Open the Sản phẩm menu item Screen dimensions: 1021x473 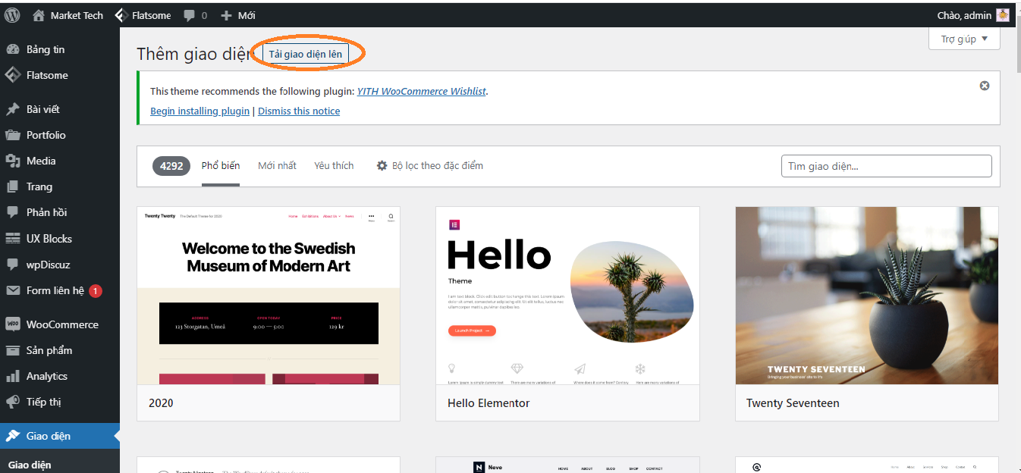[49, 350]
